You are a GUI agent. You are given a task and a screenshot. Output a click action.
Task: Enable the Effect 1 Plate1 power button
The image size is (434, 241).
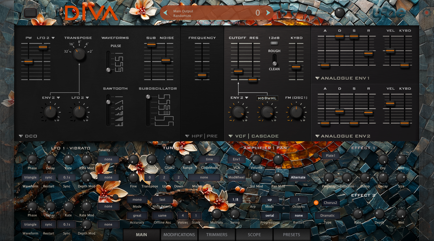[x=316, y=156]
